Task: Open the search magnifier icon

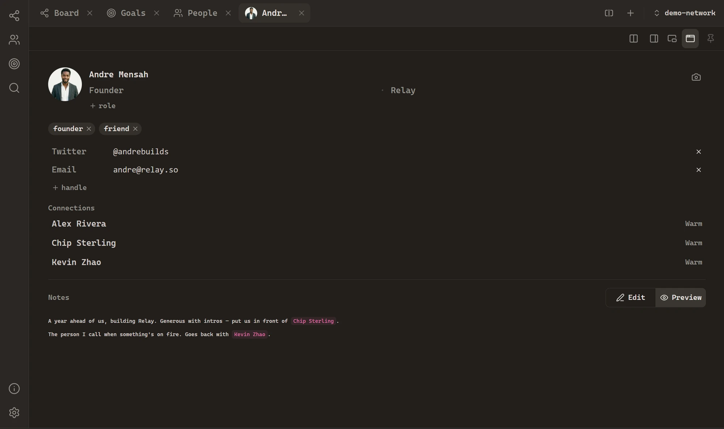Action: tap(14, 88)
